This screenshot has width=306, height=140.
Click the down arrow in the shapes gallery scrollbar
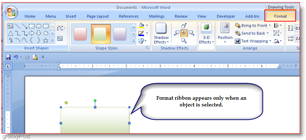tap(52, 34)
